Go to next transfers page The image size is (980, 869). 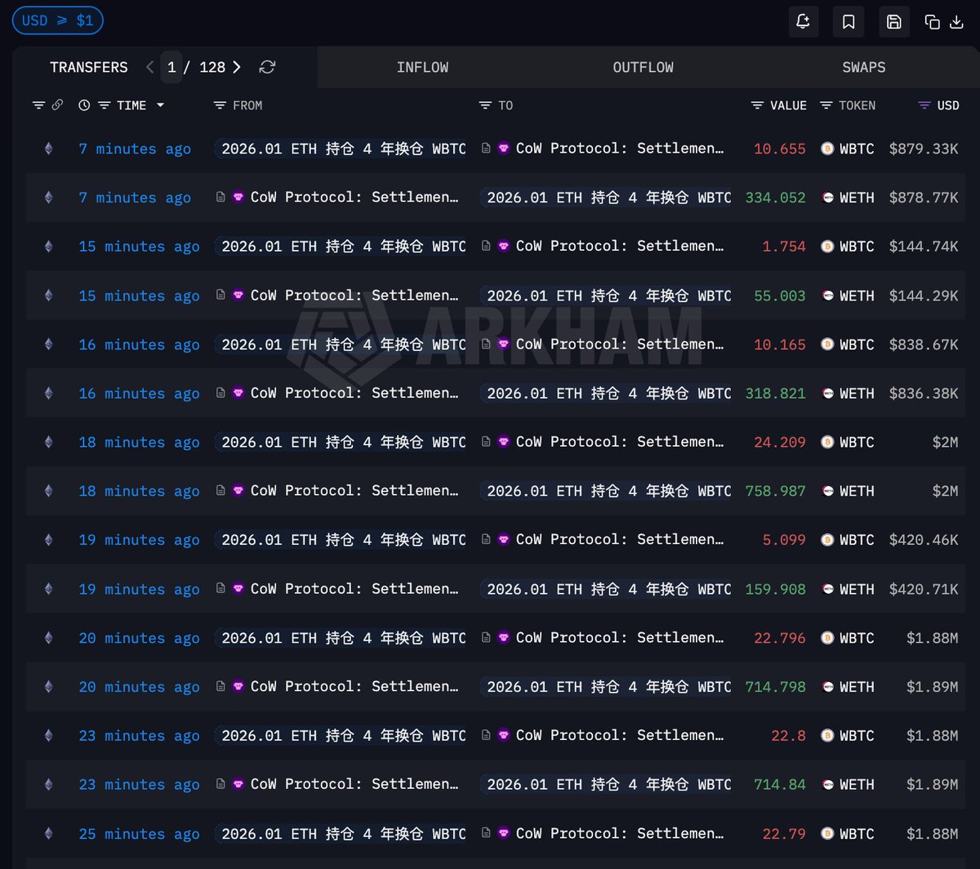coord(237,67)
